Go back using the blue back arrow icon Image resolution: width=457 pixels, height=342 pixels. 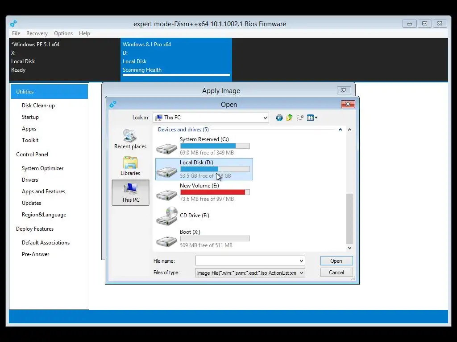[x=279, y=118]
